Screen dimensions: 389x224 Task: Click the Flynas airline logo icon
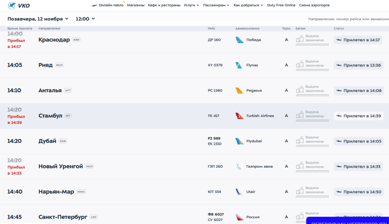(x=239, y=65)
